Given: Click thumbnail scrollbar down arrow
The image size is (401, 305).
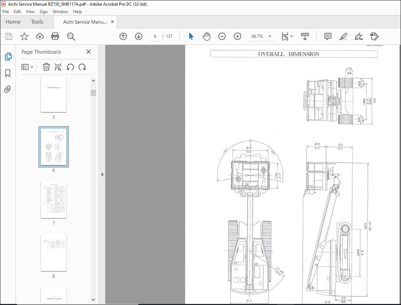Looking at the screenshot, I should [93, 299].
